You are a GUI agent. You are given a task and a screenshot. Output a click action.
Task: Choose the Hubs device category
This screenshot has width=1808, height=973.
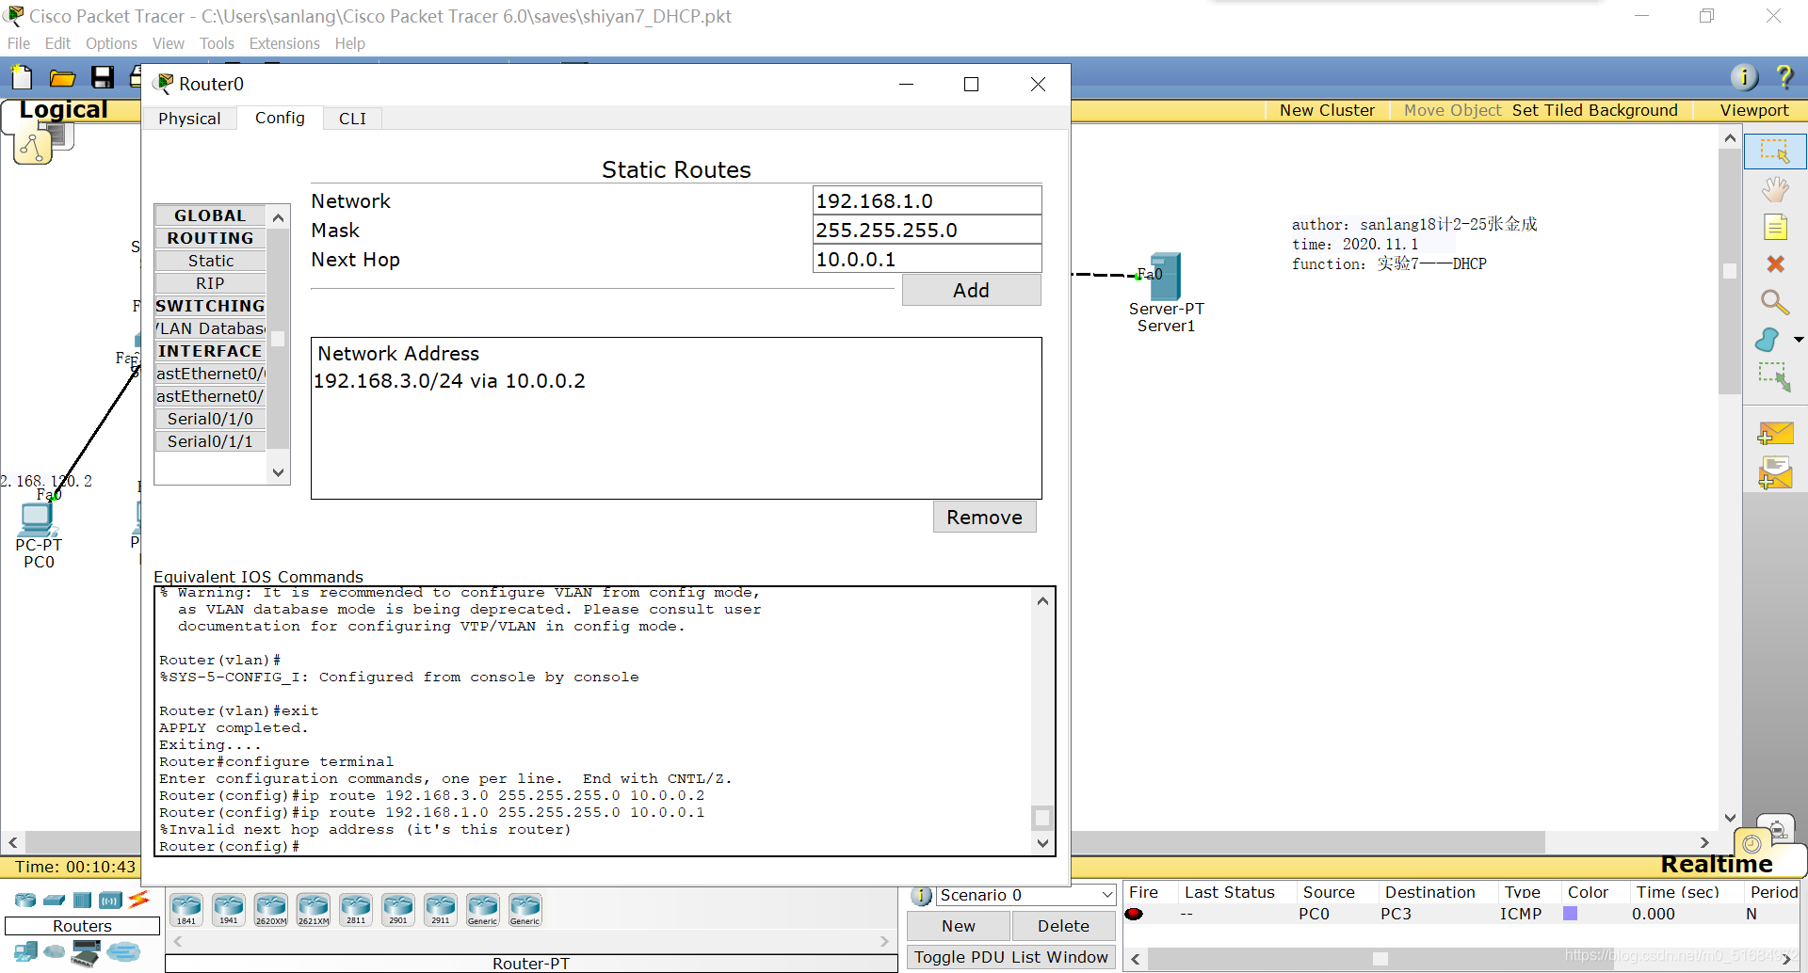[x=83, y=900]
